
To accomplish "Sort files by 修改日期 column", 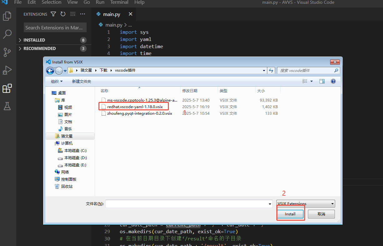I will tap(190, 91).
